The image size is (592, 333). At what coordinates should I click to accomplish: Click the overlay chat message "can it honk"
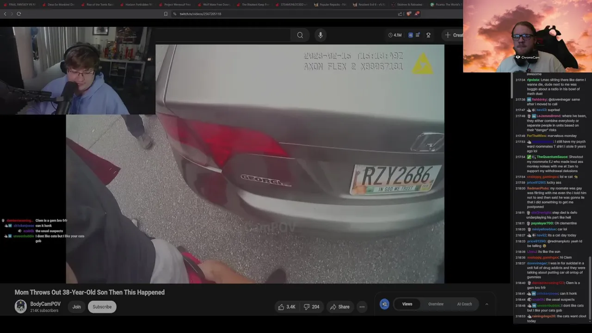point(43,226)
